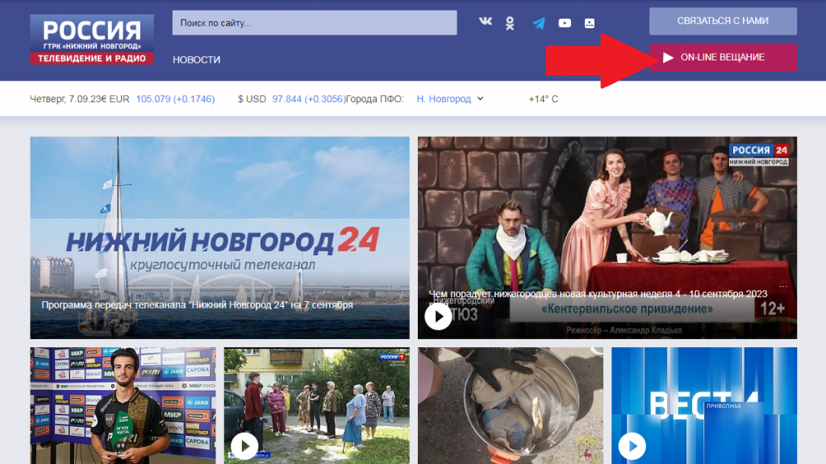Open the VK social network icon
The image size is (826, 464).
click(x=485, y=22)
